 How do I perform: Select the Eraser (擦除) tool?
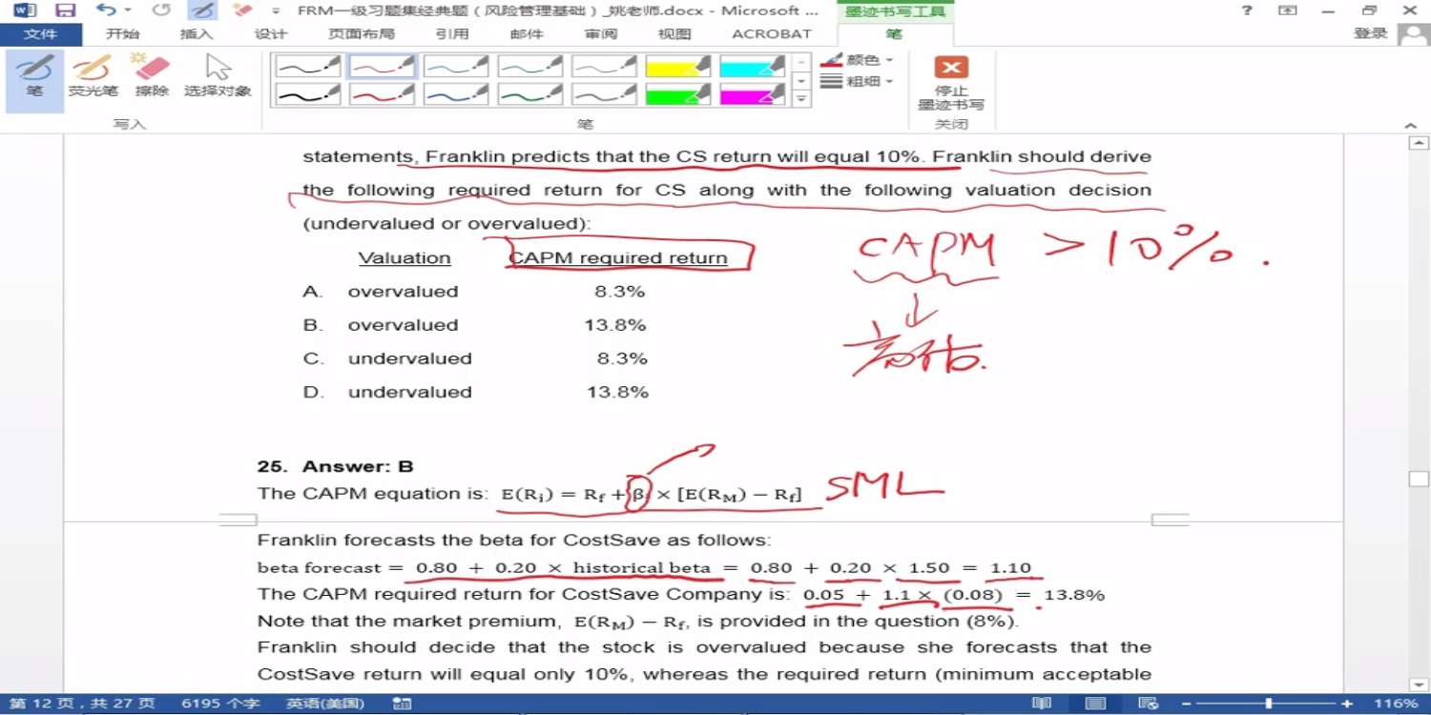(x=151, y=78)
